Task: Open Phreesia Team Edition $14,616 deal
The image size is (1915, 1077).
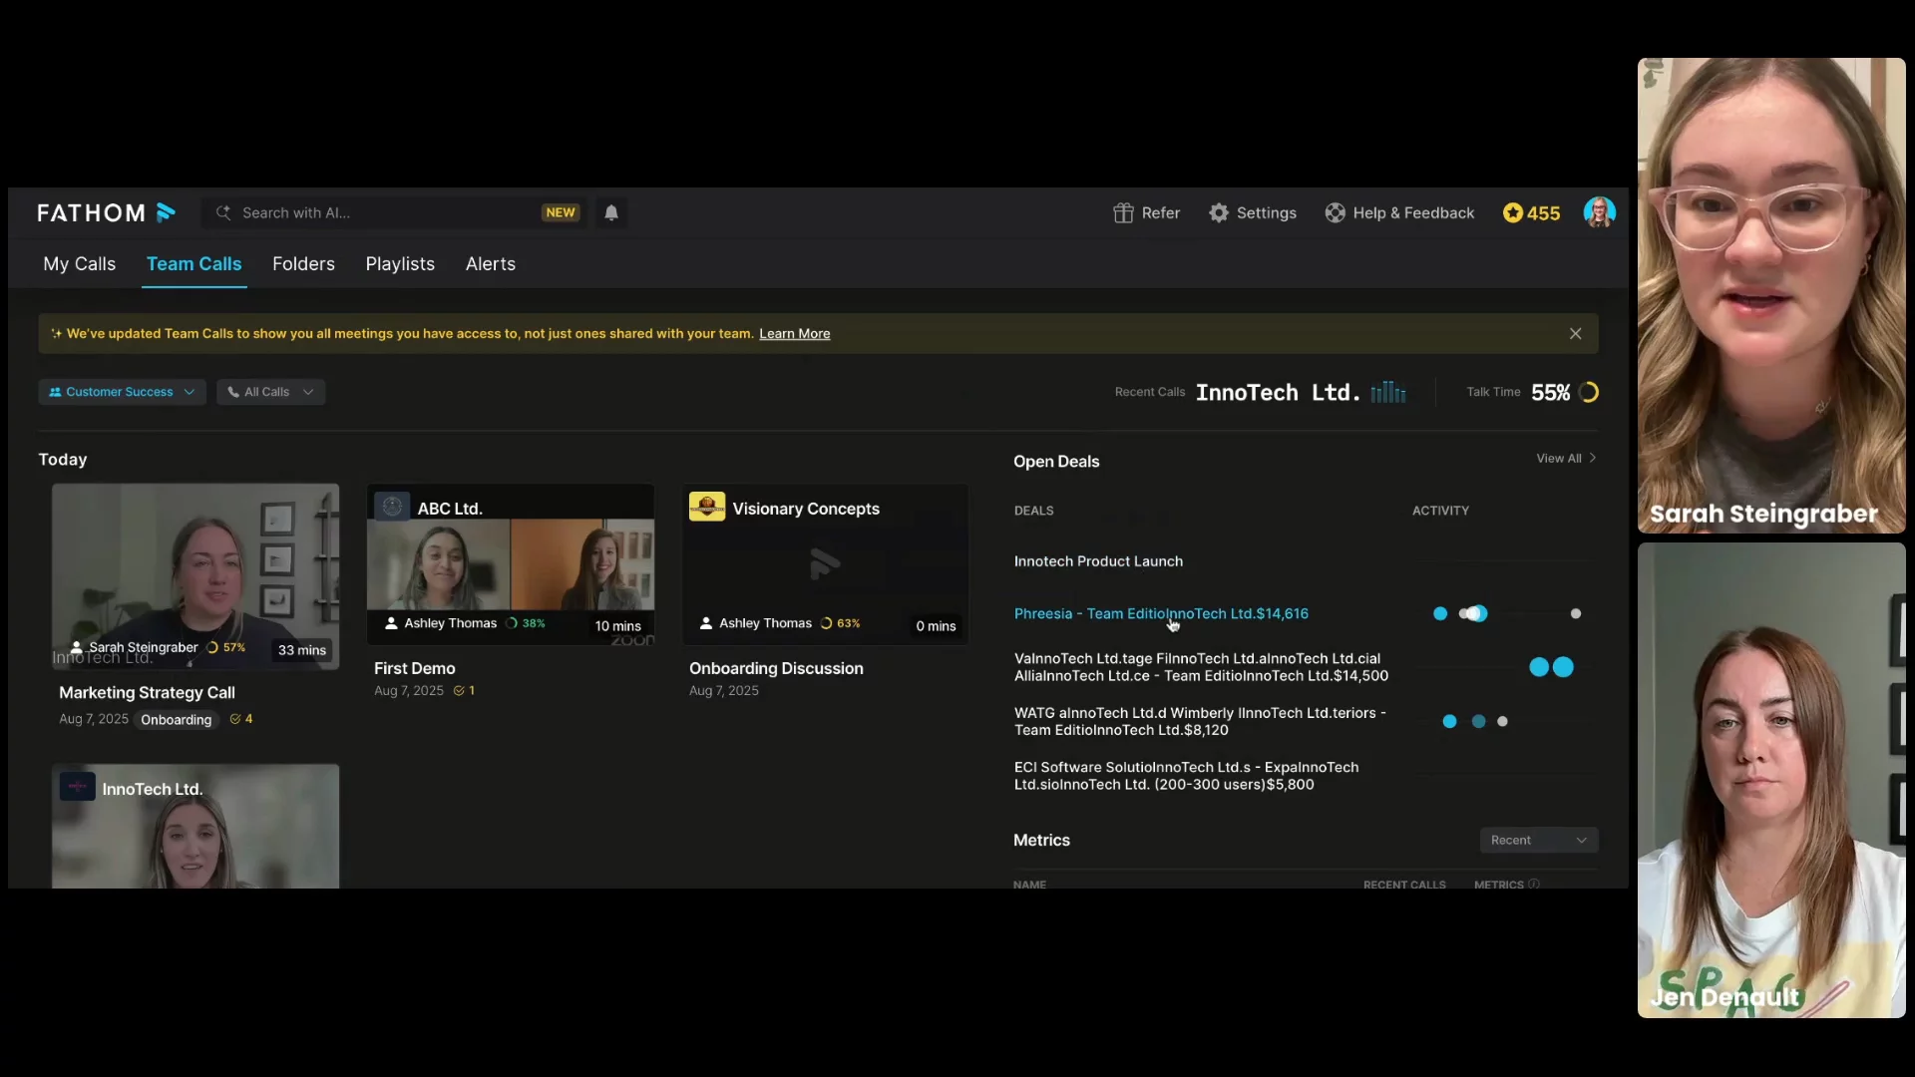Action: [1161, 613]
